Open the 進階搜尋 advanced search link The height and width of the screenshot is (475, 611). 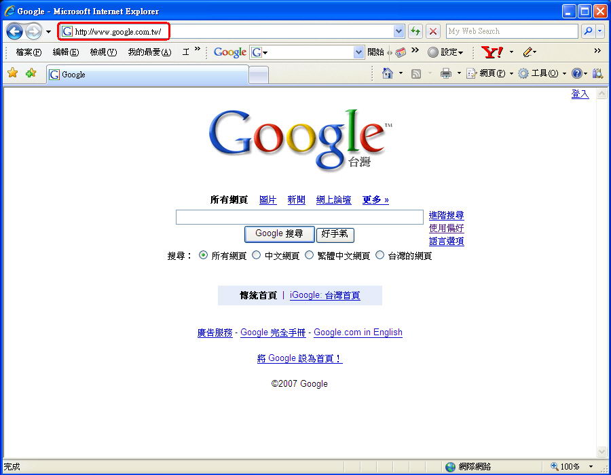446,215
